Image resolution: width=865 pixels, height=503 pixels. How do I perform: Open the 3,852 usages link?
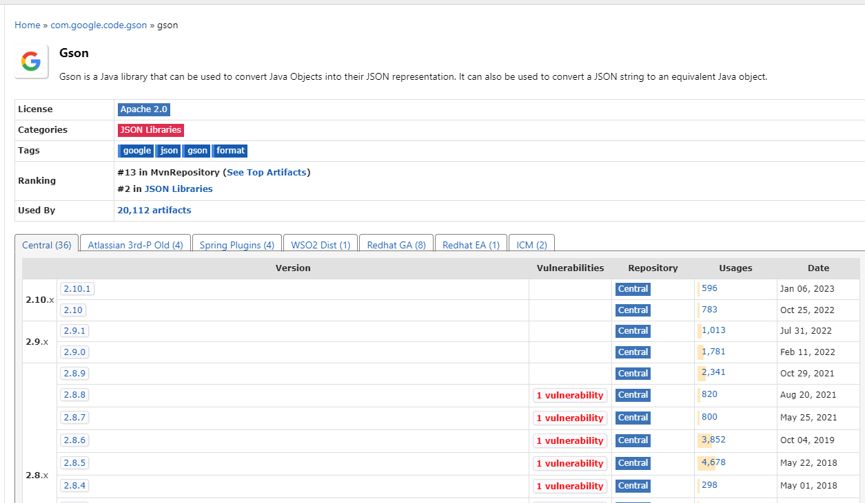[713, 440]
